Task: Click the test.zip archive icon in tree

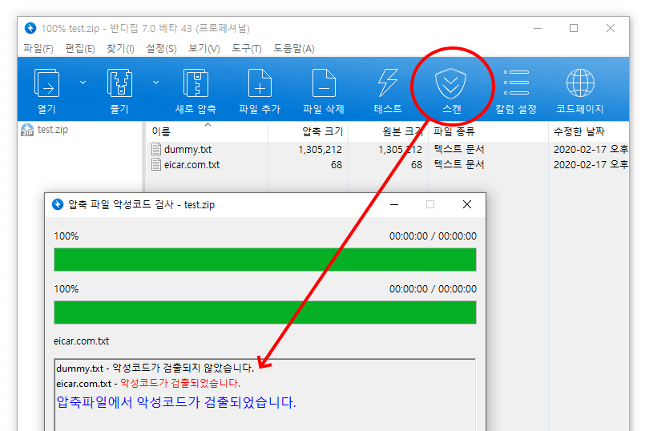Action: 27,130
